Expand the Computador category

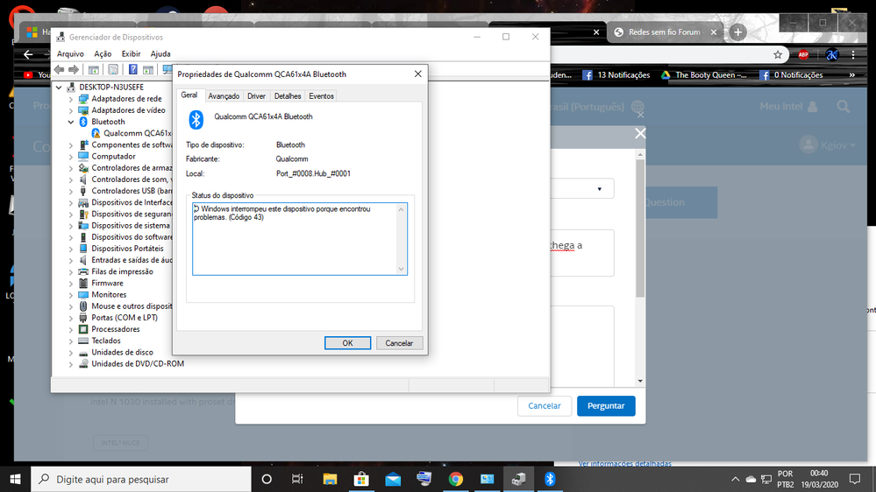[71, 156]
